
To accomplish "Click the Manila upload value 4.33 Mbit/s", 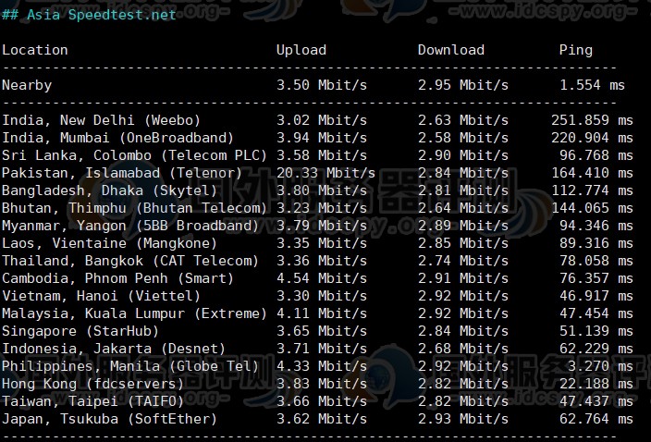I will 322,366.
